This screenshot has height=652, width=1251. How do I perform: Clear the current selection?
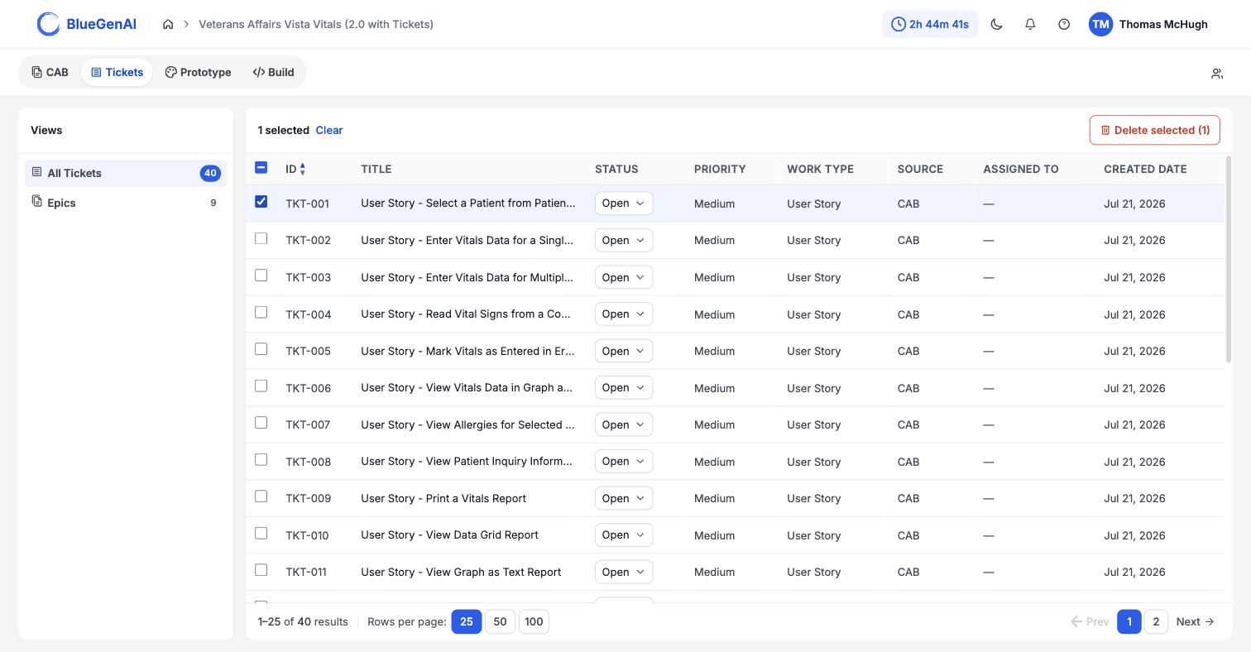(x=329, y=130)
